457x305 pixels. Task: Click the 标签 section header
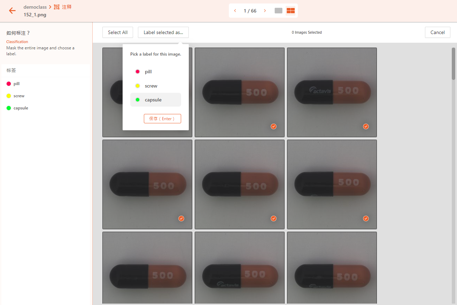[11, 70]
